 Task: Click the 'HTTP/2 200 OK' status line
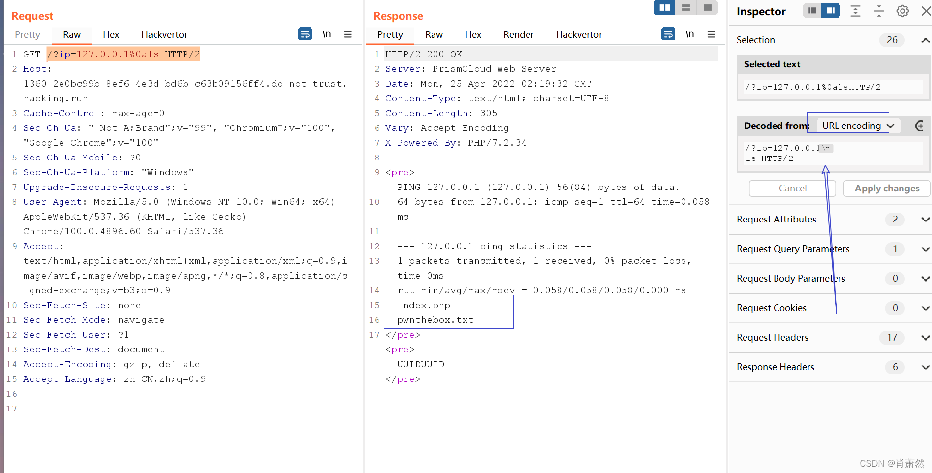[x=424, y=54]
